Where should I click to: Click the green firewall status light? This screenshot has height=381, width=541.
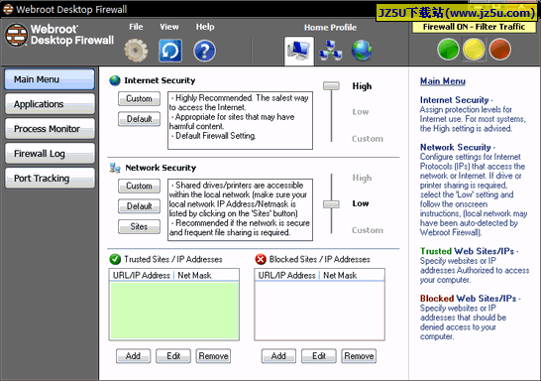448,50
